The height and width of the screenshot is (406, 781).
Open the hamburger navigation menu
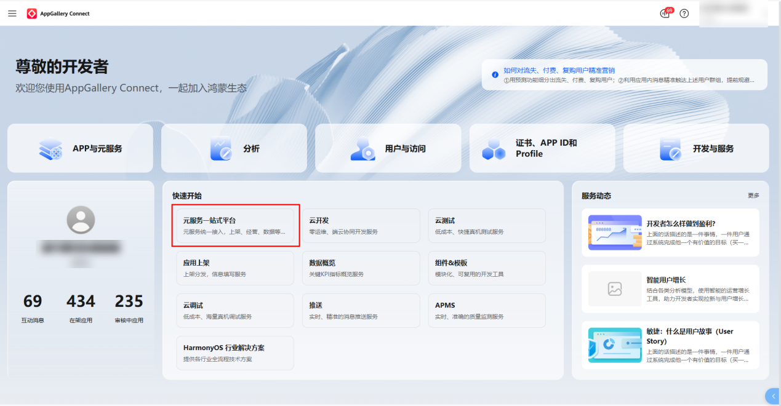[12, 14]
